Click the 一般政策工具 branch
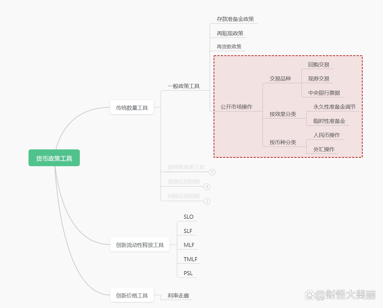 tap(184, 86)
